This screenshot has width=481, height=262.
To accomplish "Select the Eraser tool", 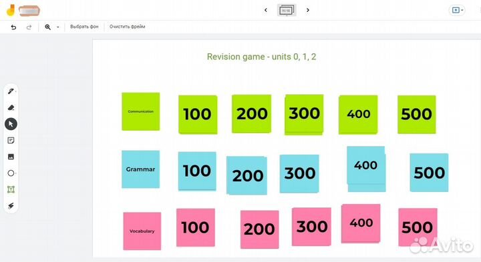I will pyautogui.click(x=11, y=107).
